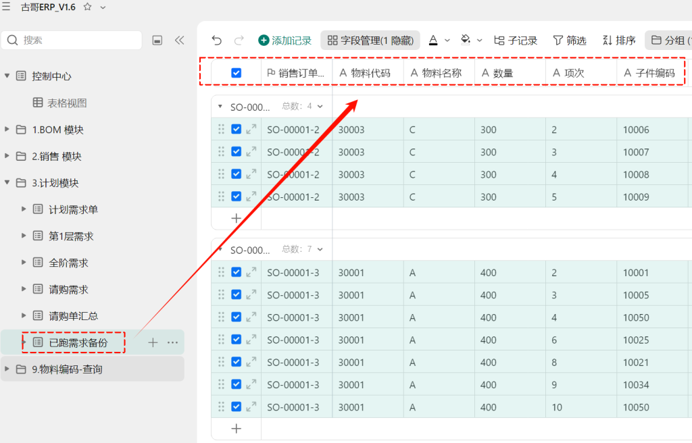Image resolution: width=692 pixels, height=443 pixels.
Task: Click drag handle on row 10025
Action: [x=221, y=339]
